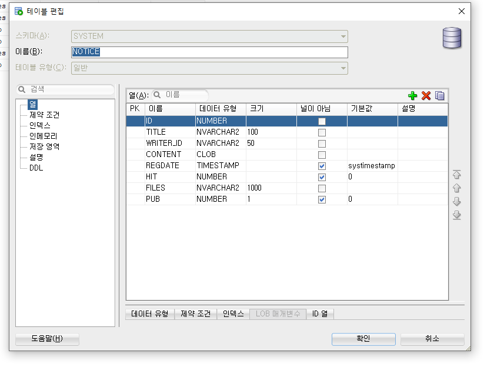
Task: Focus the column 이름 filter field
Action: (x=179, y=95)
